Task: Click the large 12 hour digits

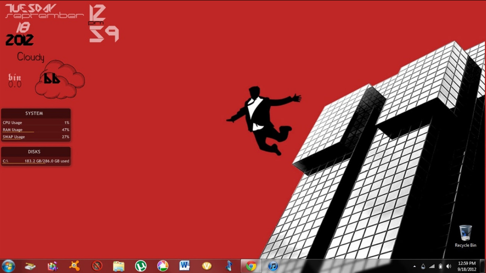Action: [x=97, y=13]
